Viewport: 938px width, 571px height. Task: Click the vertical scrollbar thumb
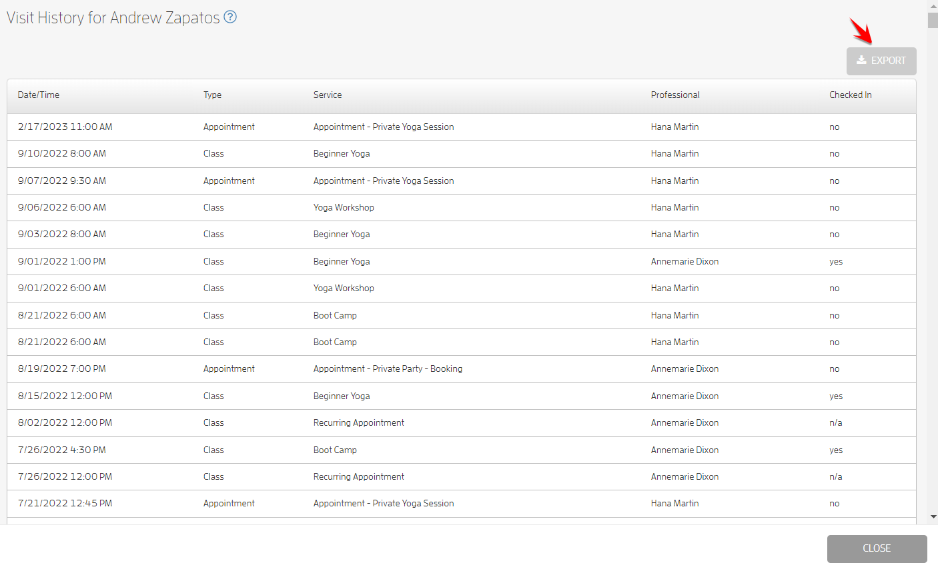[x=933, y=19]
